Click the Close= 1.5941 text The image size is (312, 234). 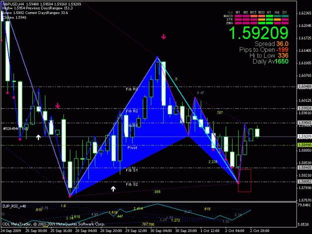14,17
